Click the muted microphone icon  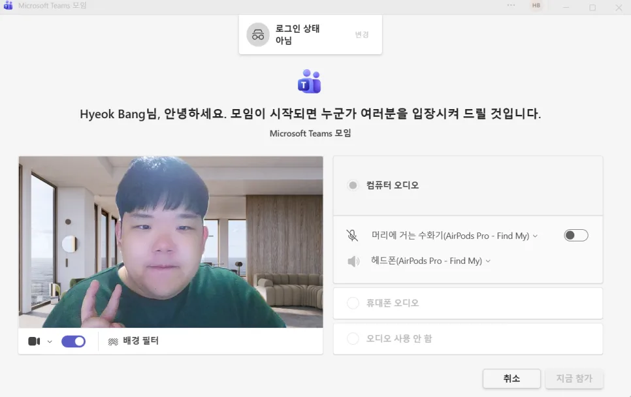tap(352, 235)
